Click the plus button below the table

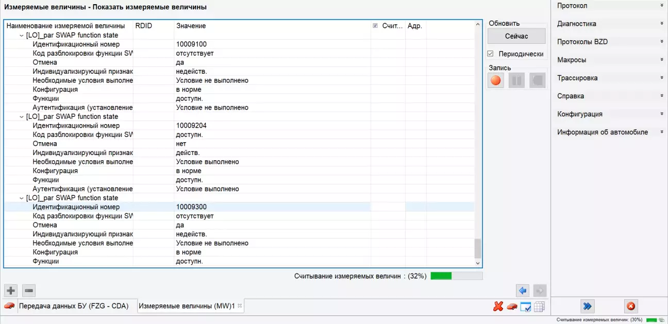11,291
